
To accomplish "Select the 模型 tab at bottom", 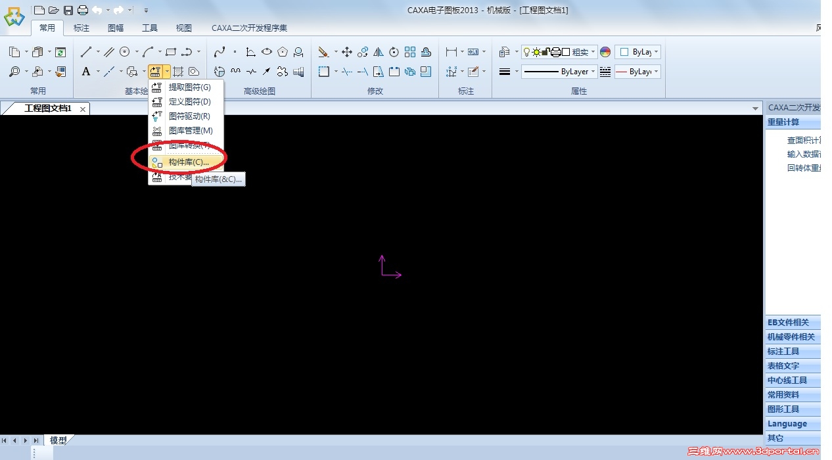I will pos(58,440).
